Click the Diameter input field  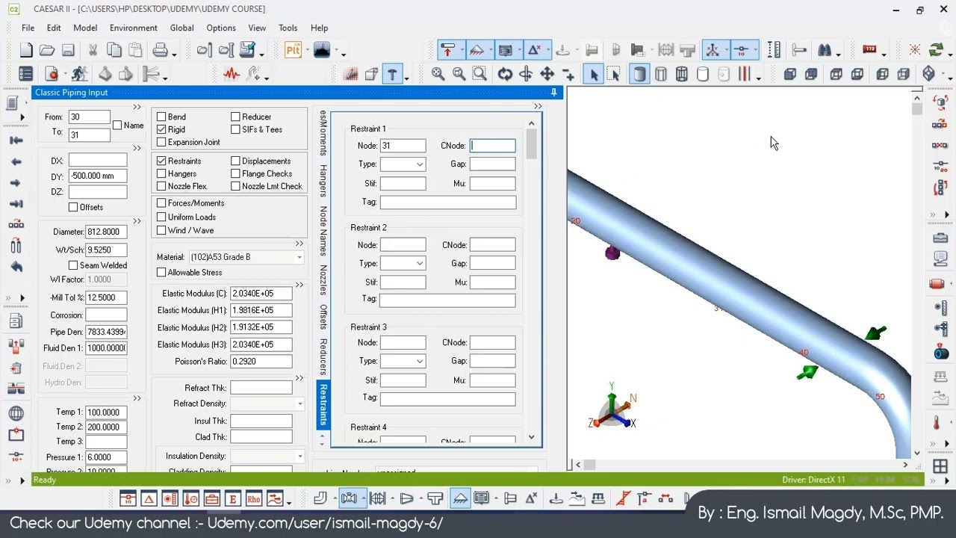click(106, 232)
